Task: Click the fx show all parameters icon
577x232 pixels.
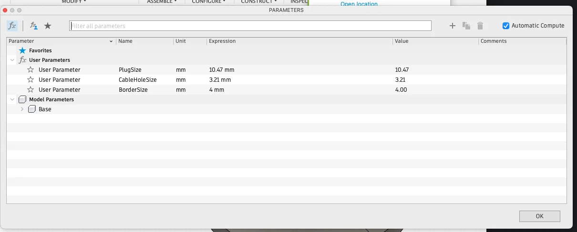Action: click(x=12, y=26)
